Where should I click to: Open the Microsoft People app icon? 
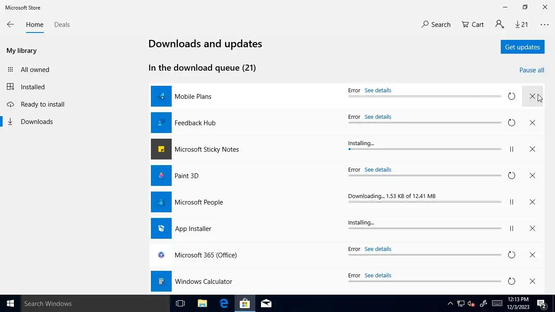[161, 202]
